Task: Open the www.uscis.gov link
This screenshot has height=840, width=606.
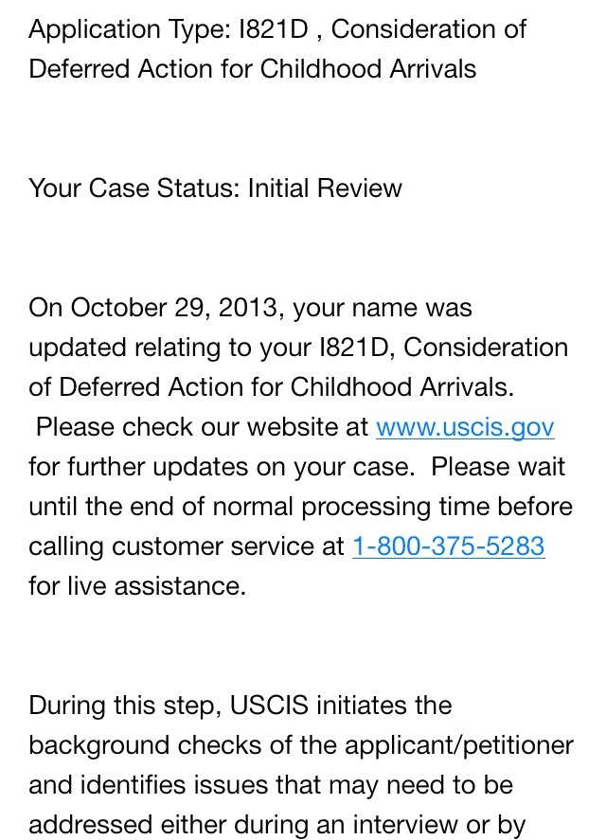Action: point(465,427)
